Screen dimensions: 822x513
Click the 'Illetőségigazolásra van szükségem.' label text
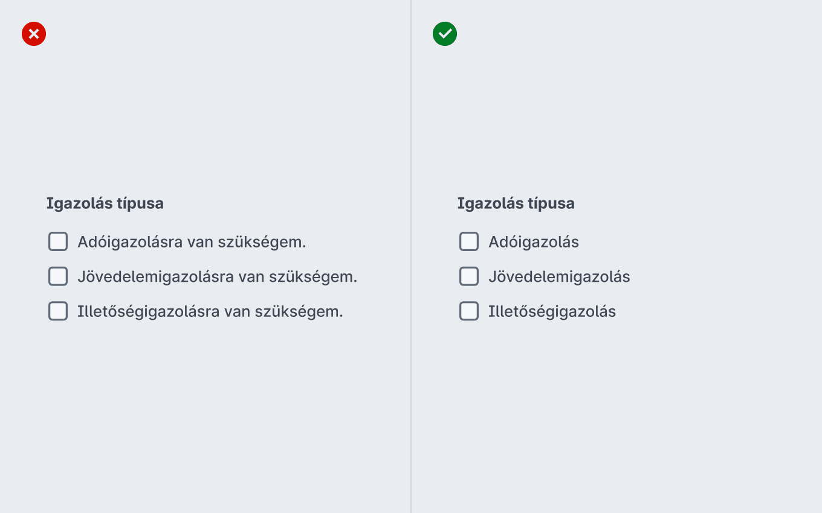click(x=210, y=311)
